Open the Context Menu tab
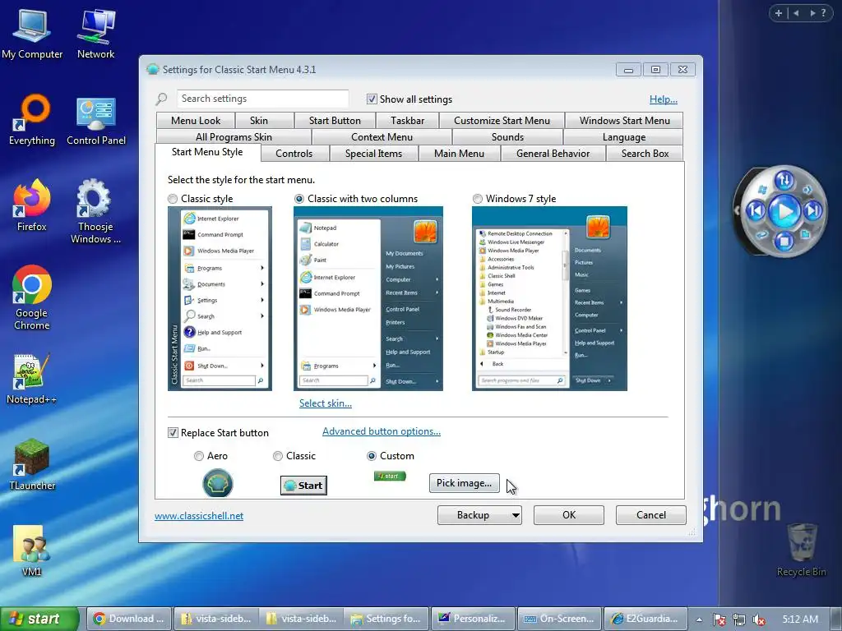Viewport: 842px width, 631px height. click(x=382, y=137)
